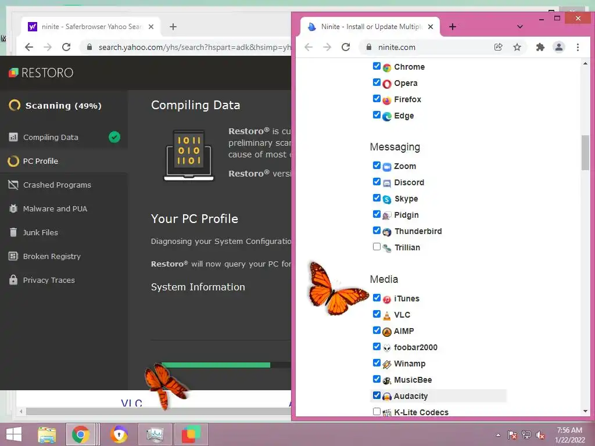Toggle the Firefox checkbox
595x446 pixels.
pos(377,99)
